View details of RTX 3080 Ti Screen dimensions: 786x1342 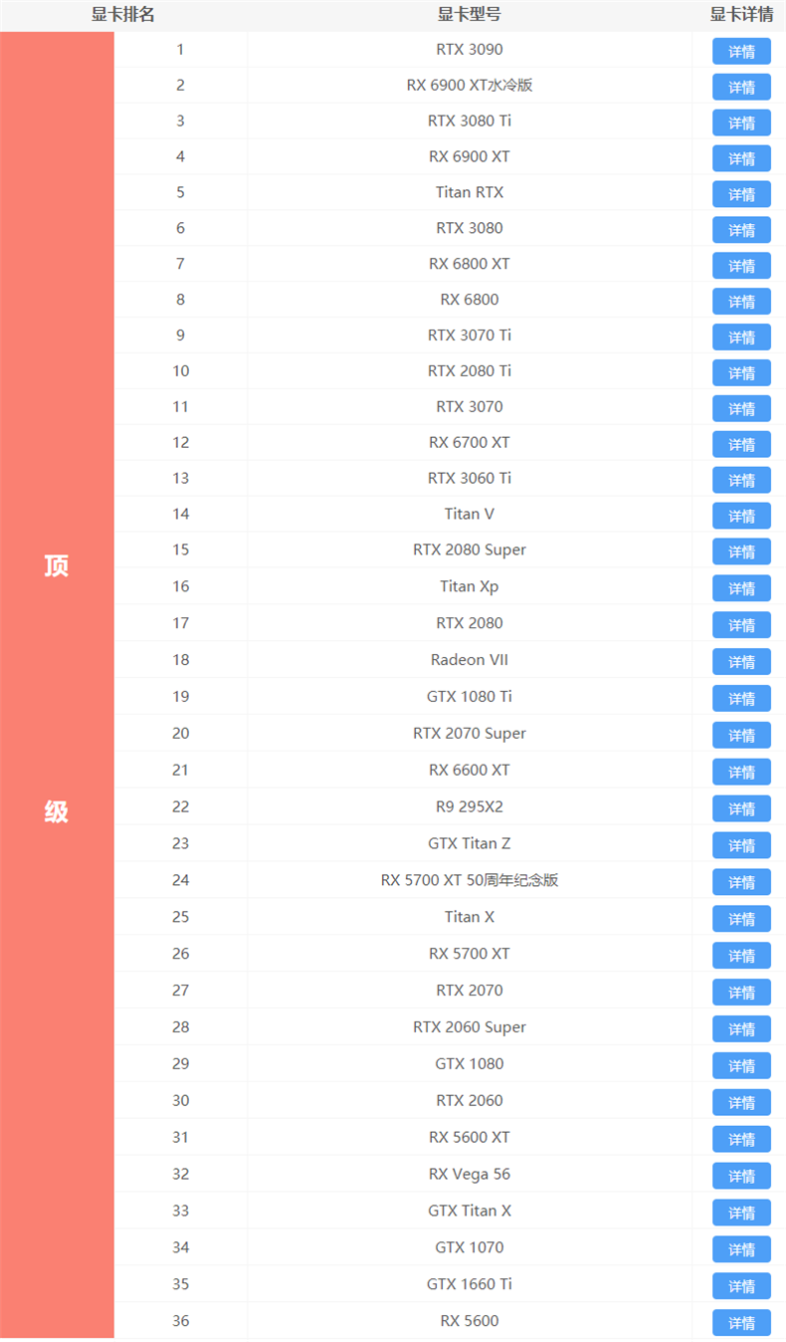click(741, 122)
